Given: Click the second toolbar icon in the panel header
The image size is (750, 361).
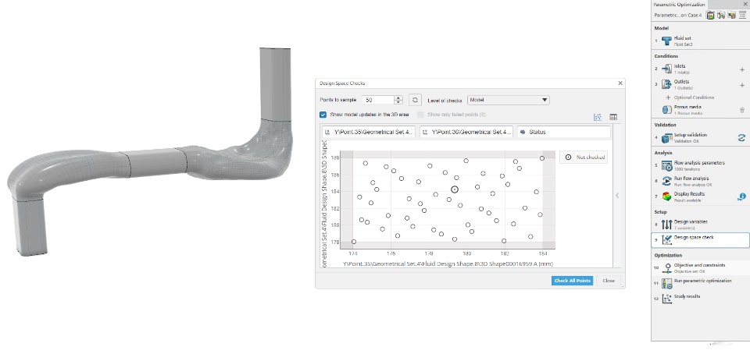Looking at the screenshot, I should tap(721, 16).
